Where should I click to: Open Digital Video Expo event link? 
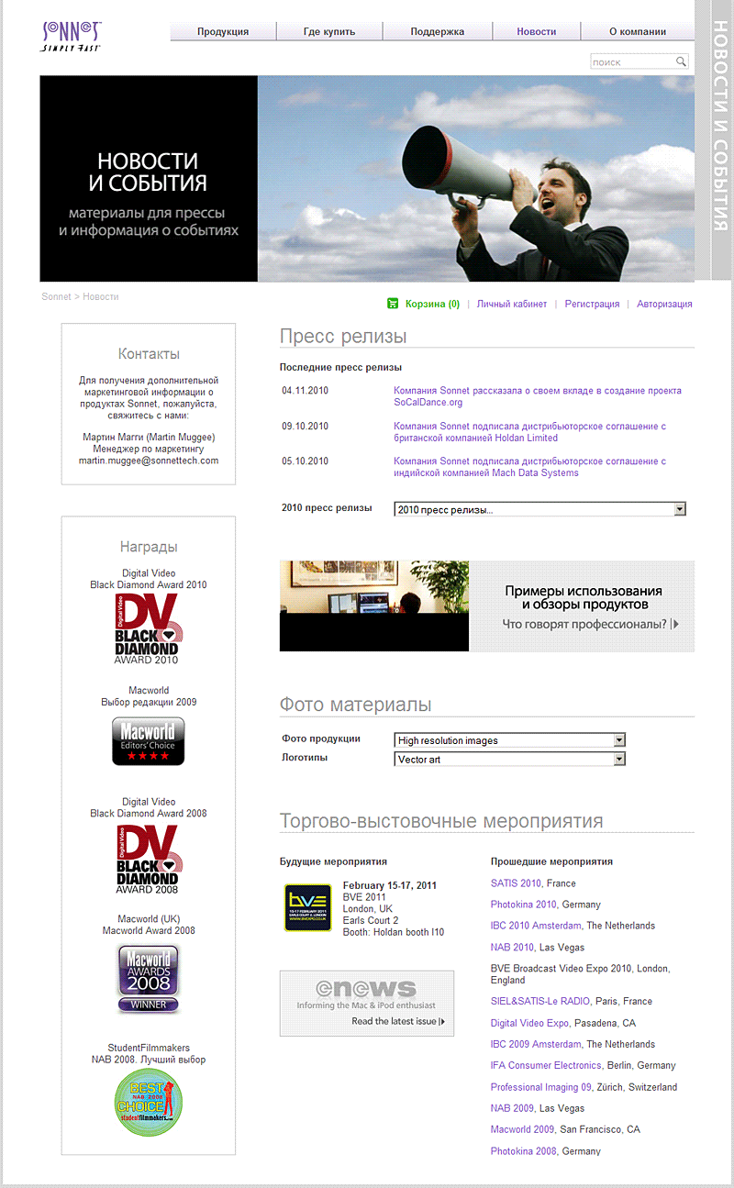coord(530,1023)
